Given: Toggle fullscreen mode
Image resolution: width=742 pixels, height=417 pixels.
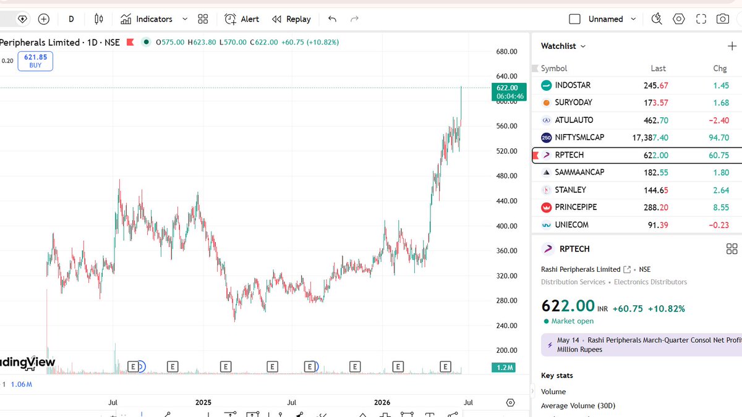Looking at the screenshot, I should click(701, 19).
